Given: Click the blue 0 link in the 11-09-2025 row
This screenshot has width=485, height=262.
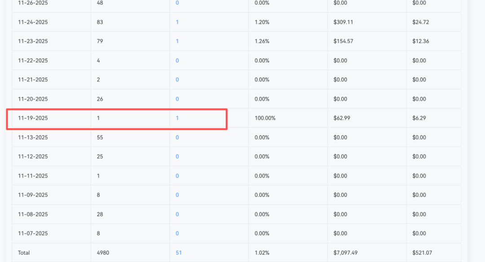Looking at the screenshot, I should tap(177, 195).
